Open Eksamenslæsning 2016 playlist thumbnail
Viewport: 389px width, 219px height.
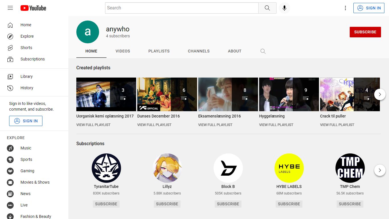[228, 94]
